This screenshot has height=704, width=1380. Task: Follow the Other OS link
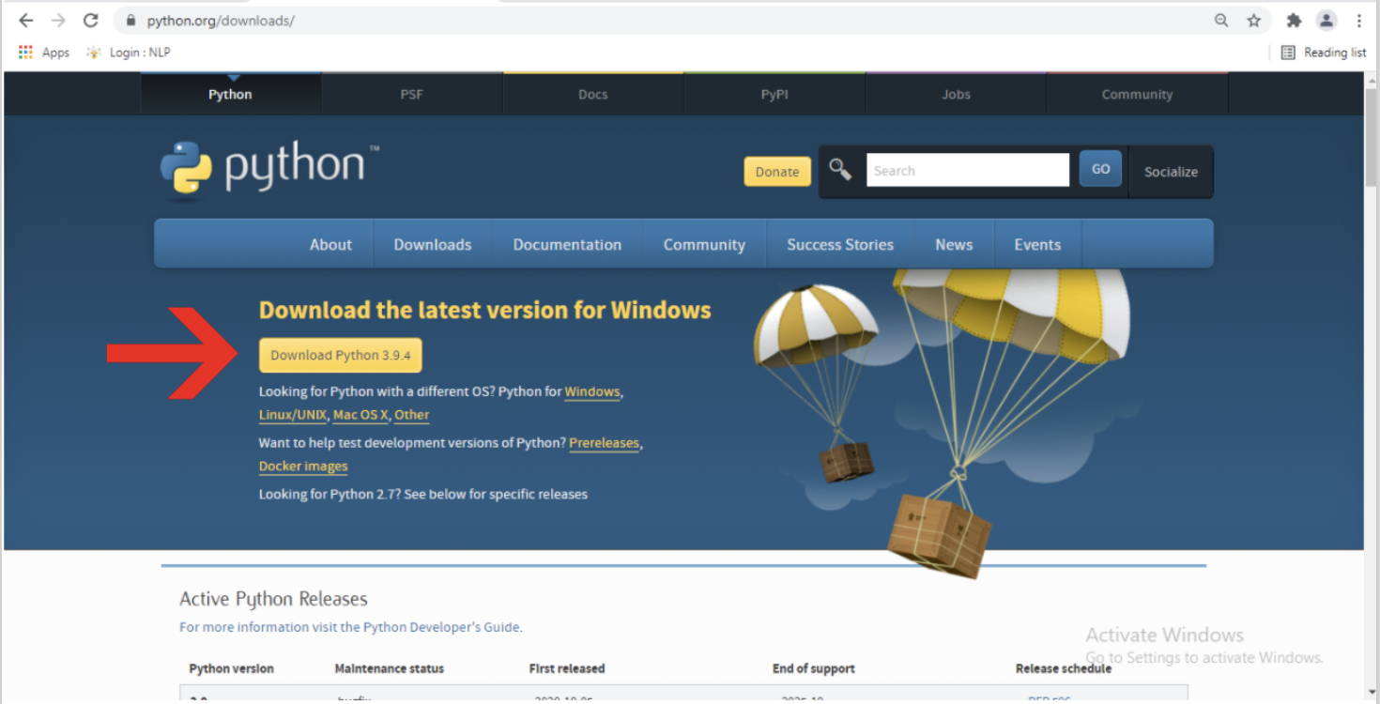click(412, 415)
